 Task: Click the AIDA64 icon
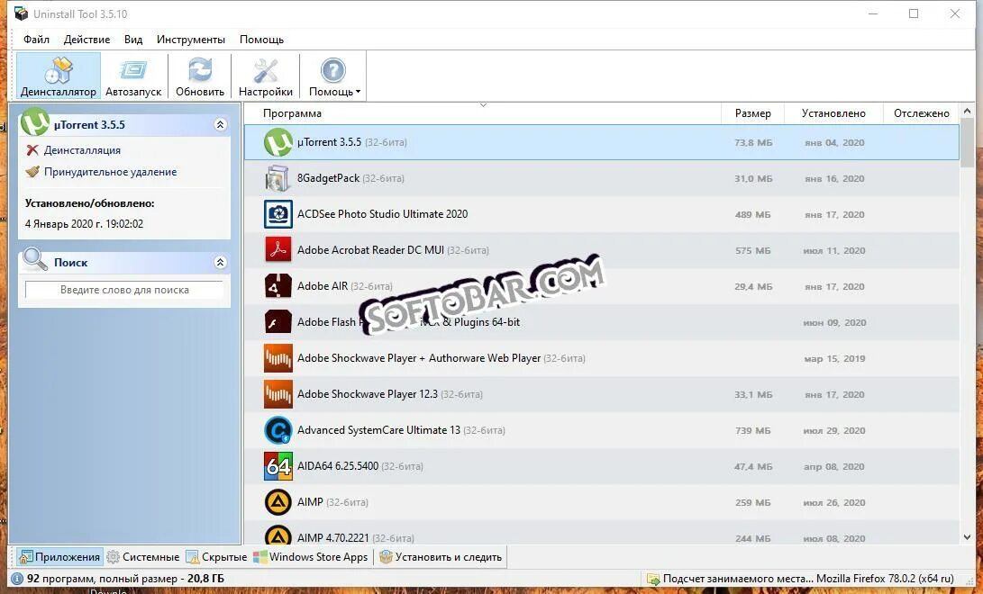pos(278,466)
